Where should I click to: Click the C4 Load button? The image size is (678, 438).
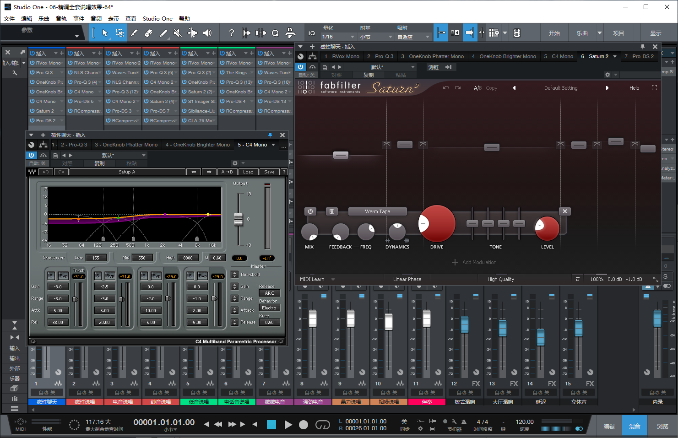tap(248, 172)
